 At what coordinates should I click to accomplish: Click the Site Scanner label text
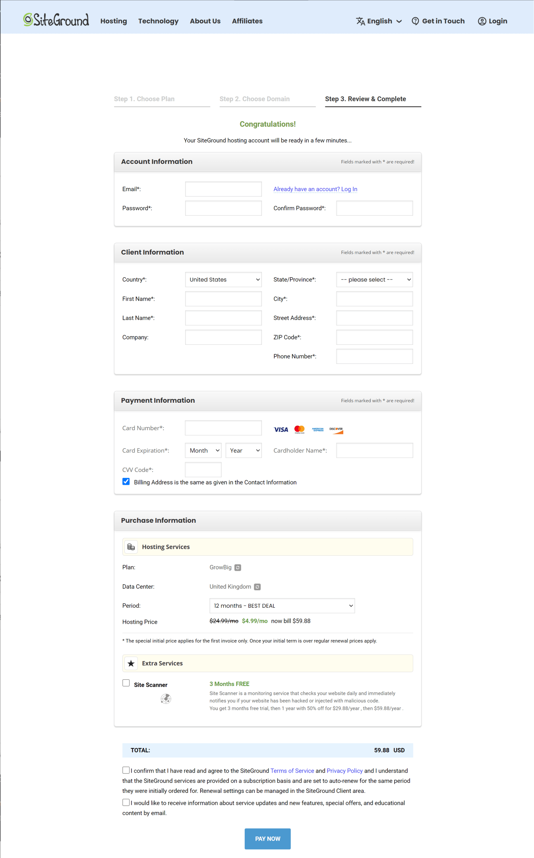click(x=151, y=685)
